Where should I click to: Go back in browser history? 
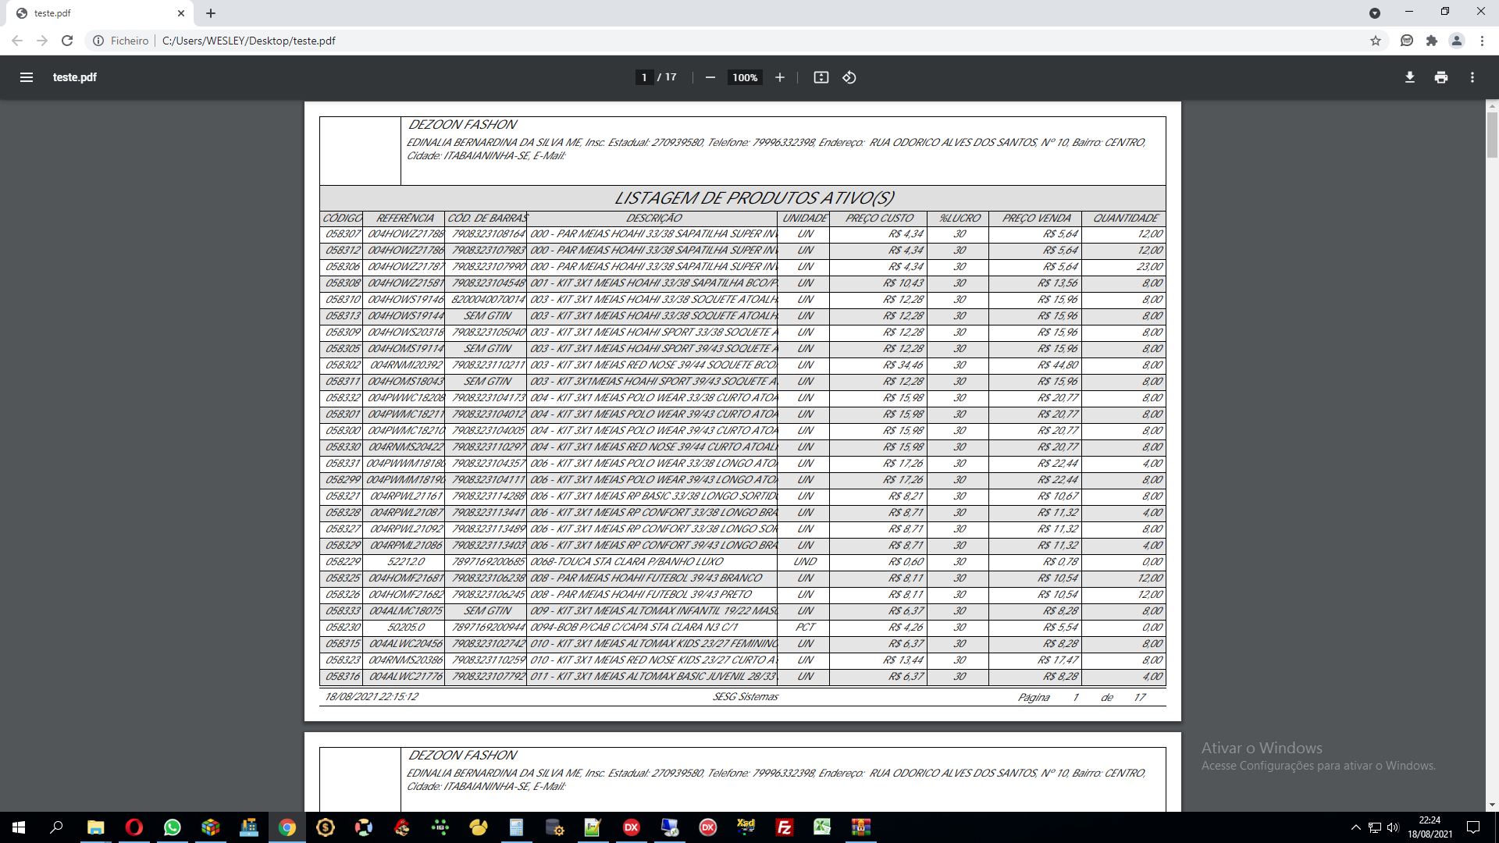pyautogui.click(x=17, y=41)
